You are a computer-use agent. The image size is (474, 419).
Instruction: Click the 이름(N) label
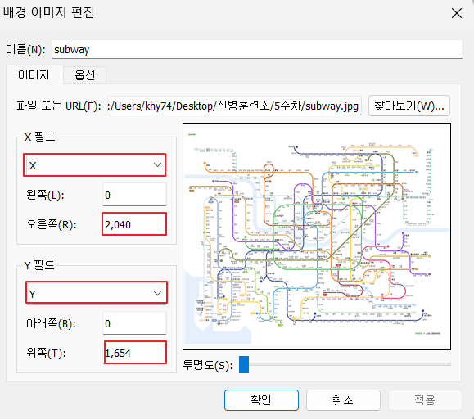pos(25,50)
